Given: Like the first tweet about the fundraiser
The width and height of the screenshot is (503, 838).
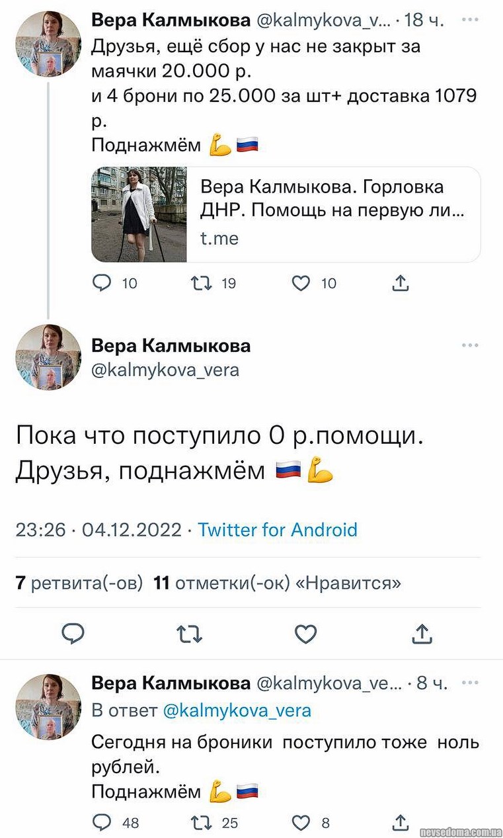Looking at the screenshot, I should [x=301, y=283].
